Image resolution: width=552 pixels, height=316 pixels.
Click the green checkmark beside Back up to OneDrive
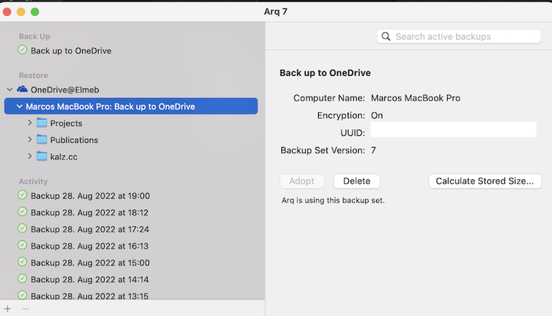point(22,50)
